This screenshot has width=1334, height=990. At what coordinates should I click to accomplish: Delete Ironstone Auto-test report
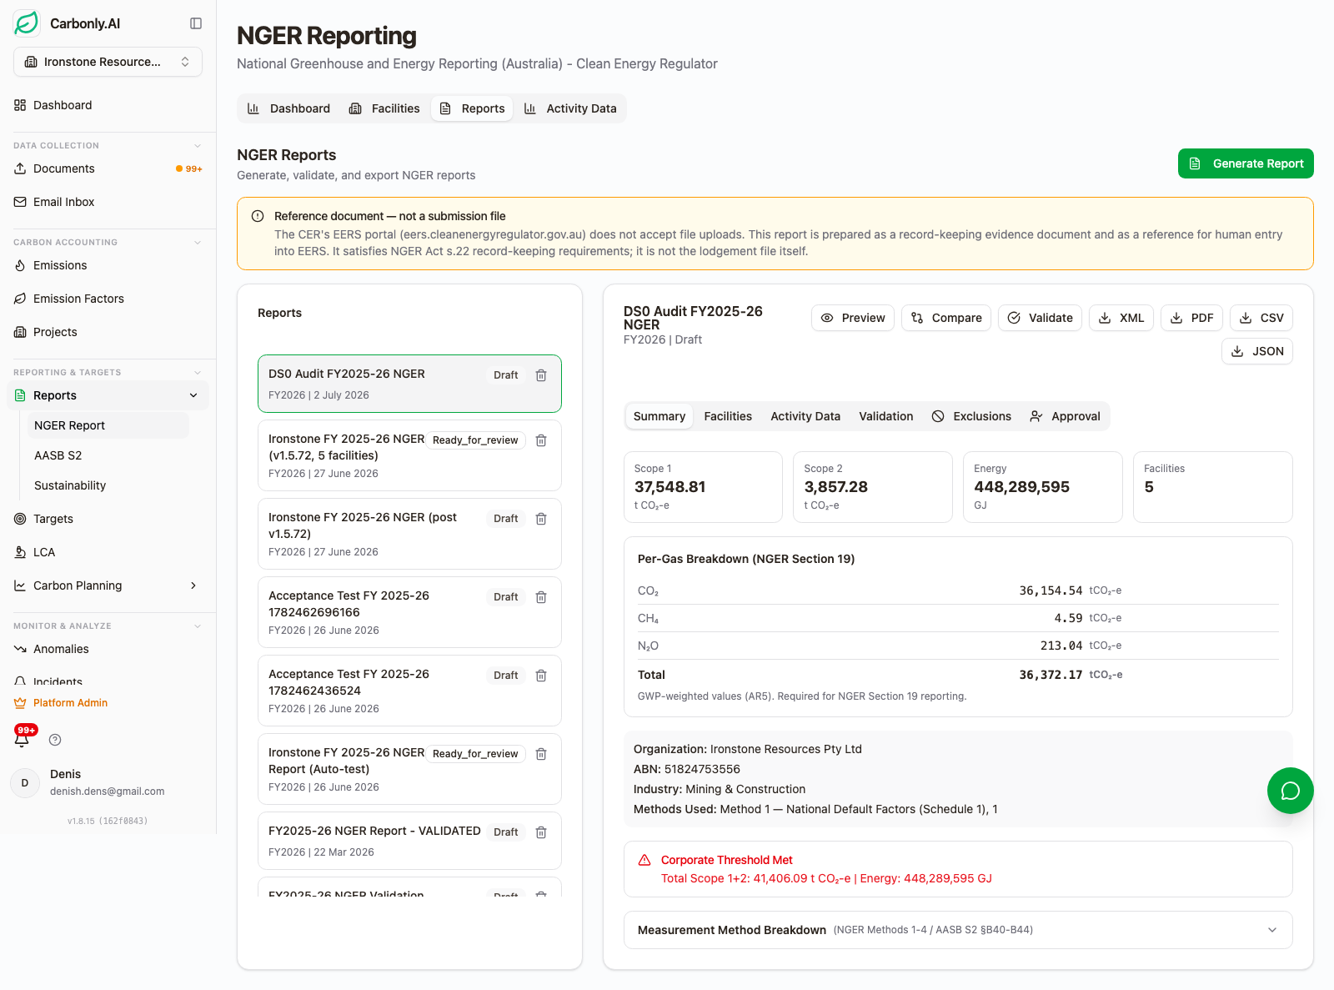[x=541, y=754]
